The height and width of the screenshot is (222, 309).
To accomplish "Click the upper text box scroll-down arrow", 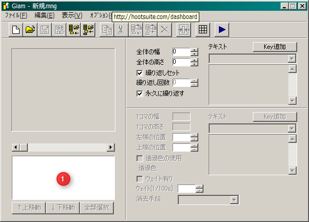I will point(292,101).
